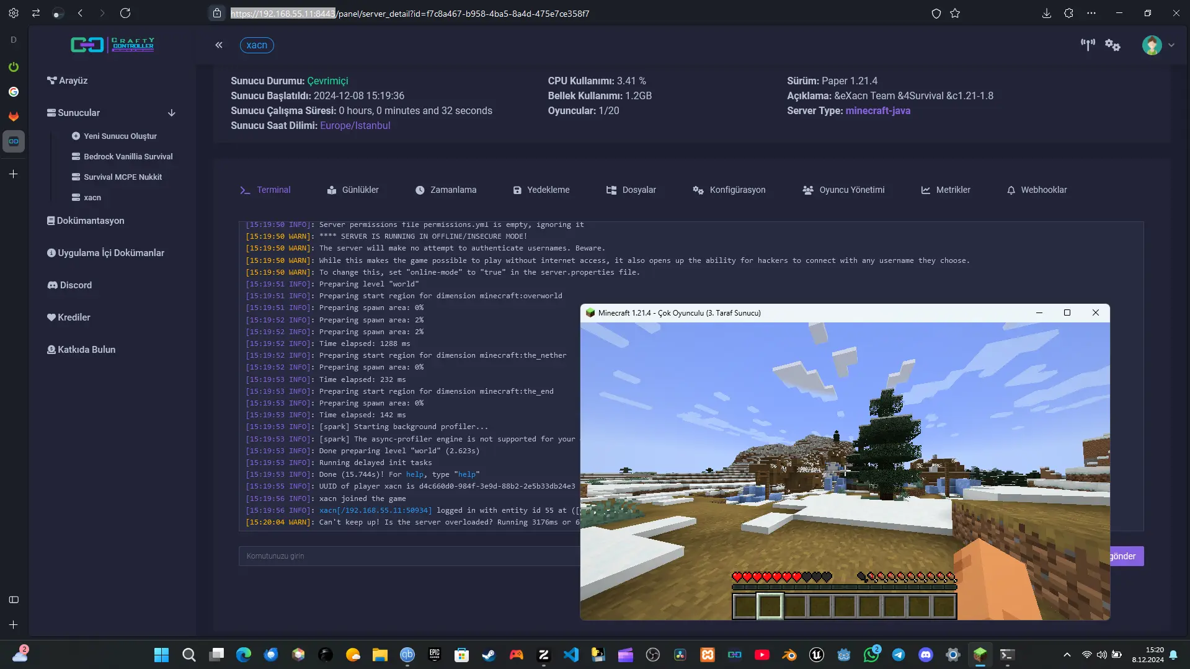Open taskbar clock and date
The width and height of the screenshot is (1190, 669).
coord(1148,655)
